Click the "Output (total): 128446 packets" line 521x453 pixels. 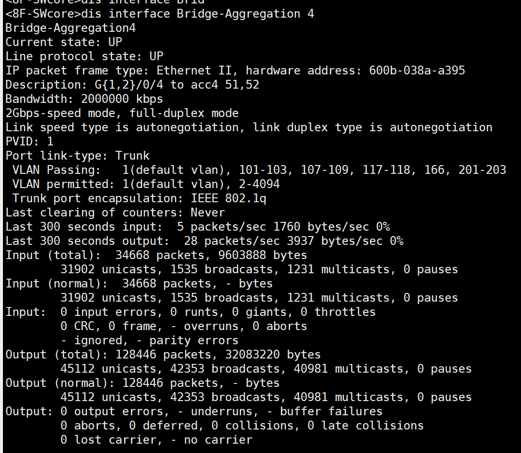[x=163, y=355]
